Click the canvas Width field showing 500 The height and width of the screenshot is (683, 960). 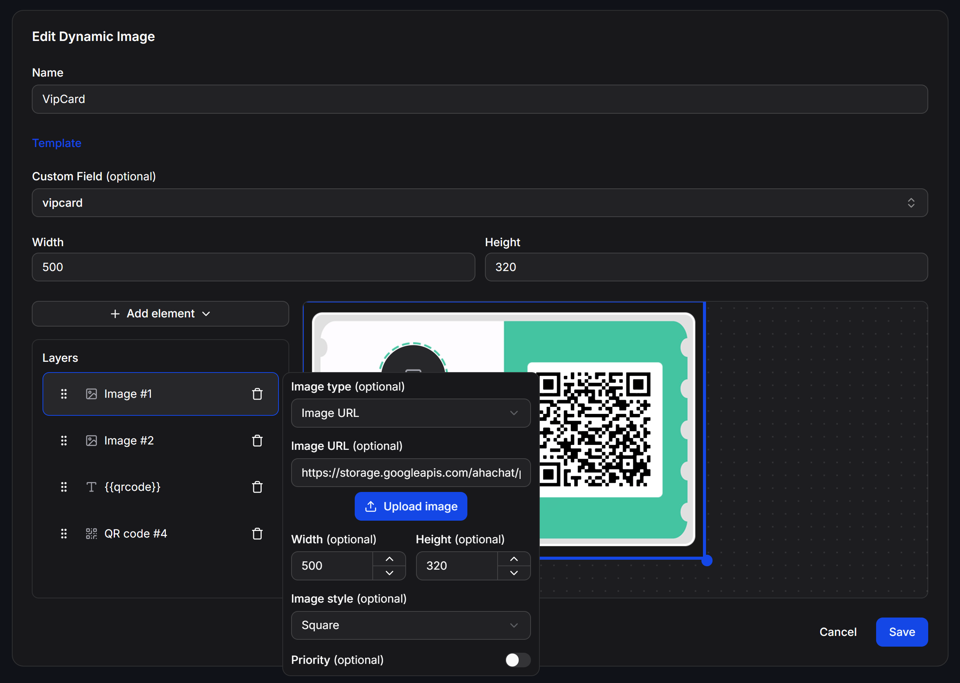pyautogui.click(x=253, y=267)
